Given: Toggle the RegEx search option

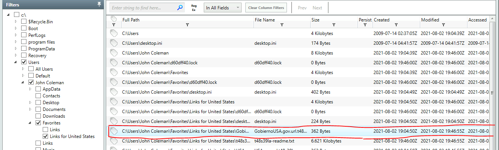Looking at the screenshot, I should 194,8.
